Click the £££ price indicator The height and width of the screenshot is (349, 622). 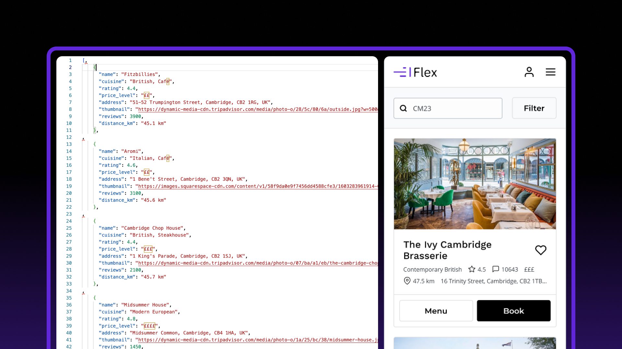coord(529,270)
